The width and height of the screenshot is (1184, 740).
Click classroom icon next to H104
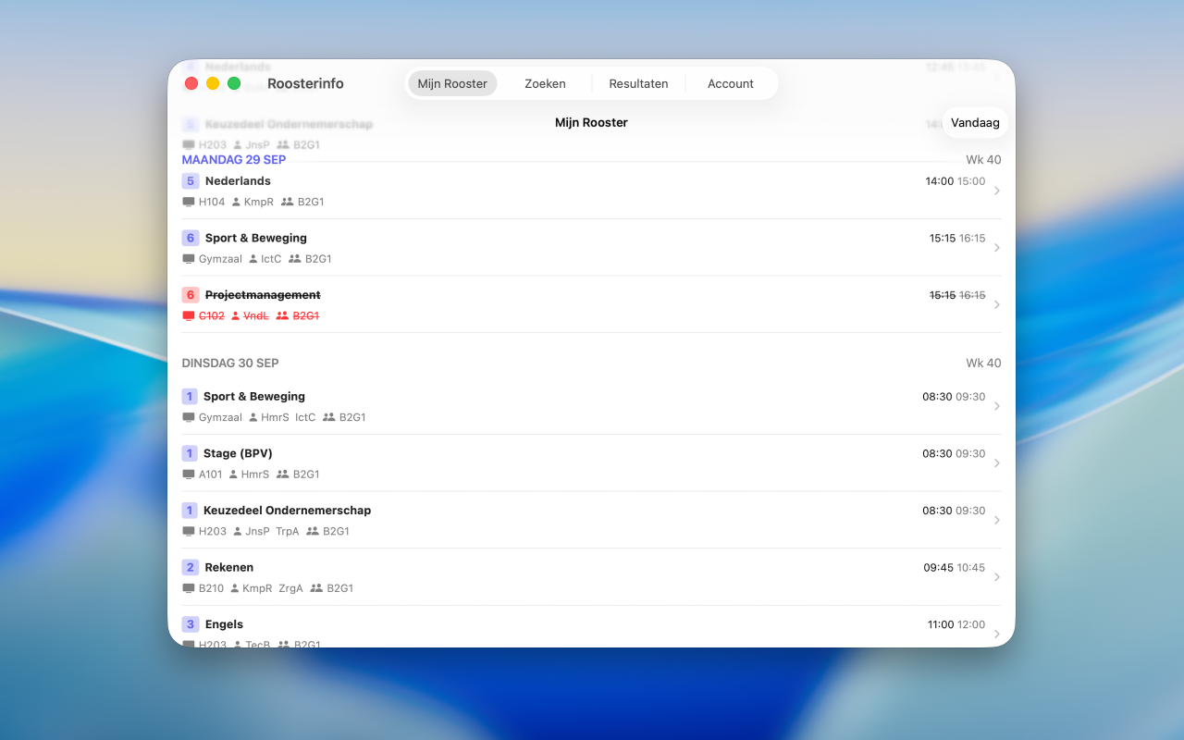pos(189,202)
